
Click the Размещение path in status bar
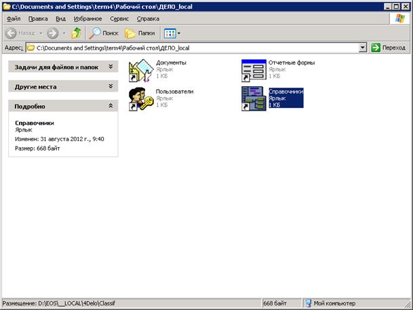[x=59, y=303]
